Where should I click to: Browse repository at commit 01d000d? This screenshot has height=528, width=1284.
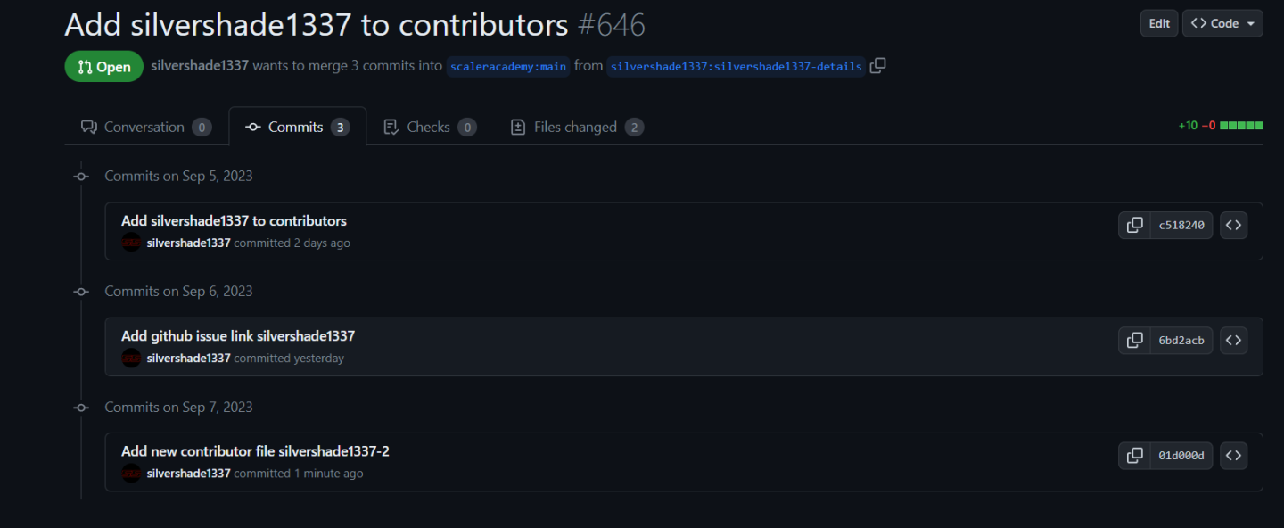coord(1234,455)
